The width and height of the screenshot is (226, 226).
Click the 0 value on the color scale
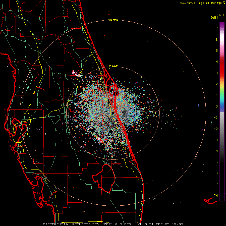(217, 106)
